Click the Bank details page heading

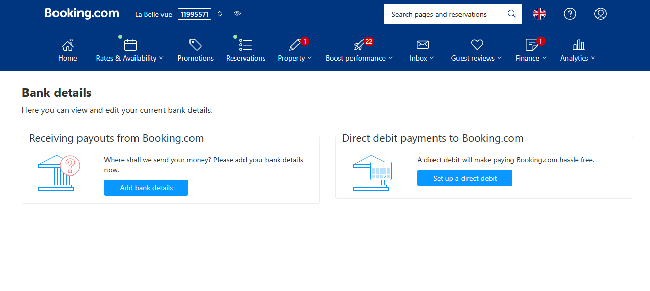click(57, 93)
